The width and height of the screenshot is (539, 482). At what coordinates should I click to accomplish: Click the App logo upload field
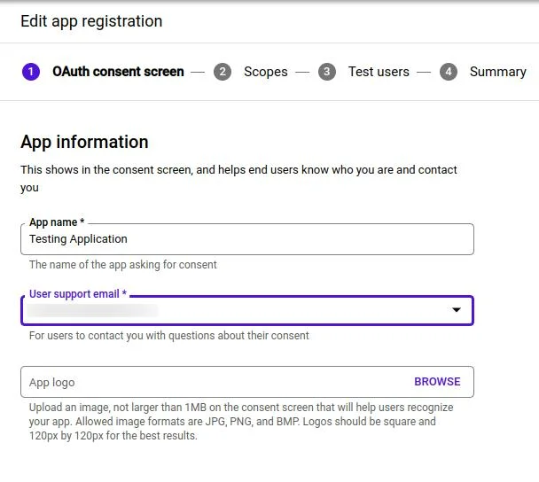[x=247, y=382]
